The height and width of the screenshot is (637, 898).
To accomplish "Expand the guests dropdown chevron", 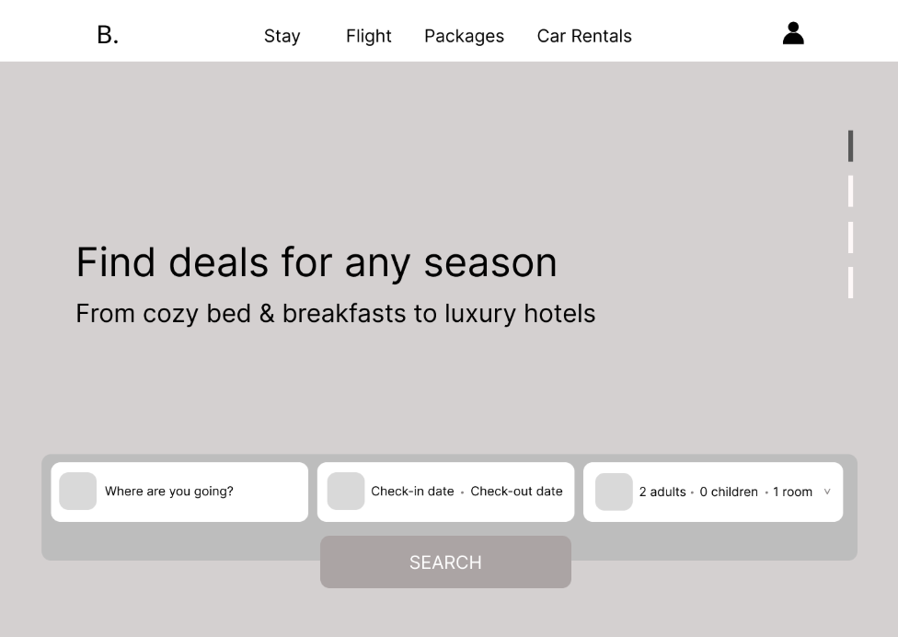I will (827, 492).
